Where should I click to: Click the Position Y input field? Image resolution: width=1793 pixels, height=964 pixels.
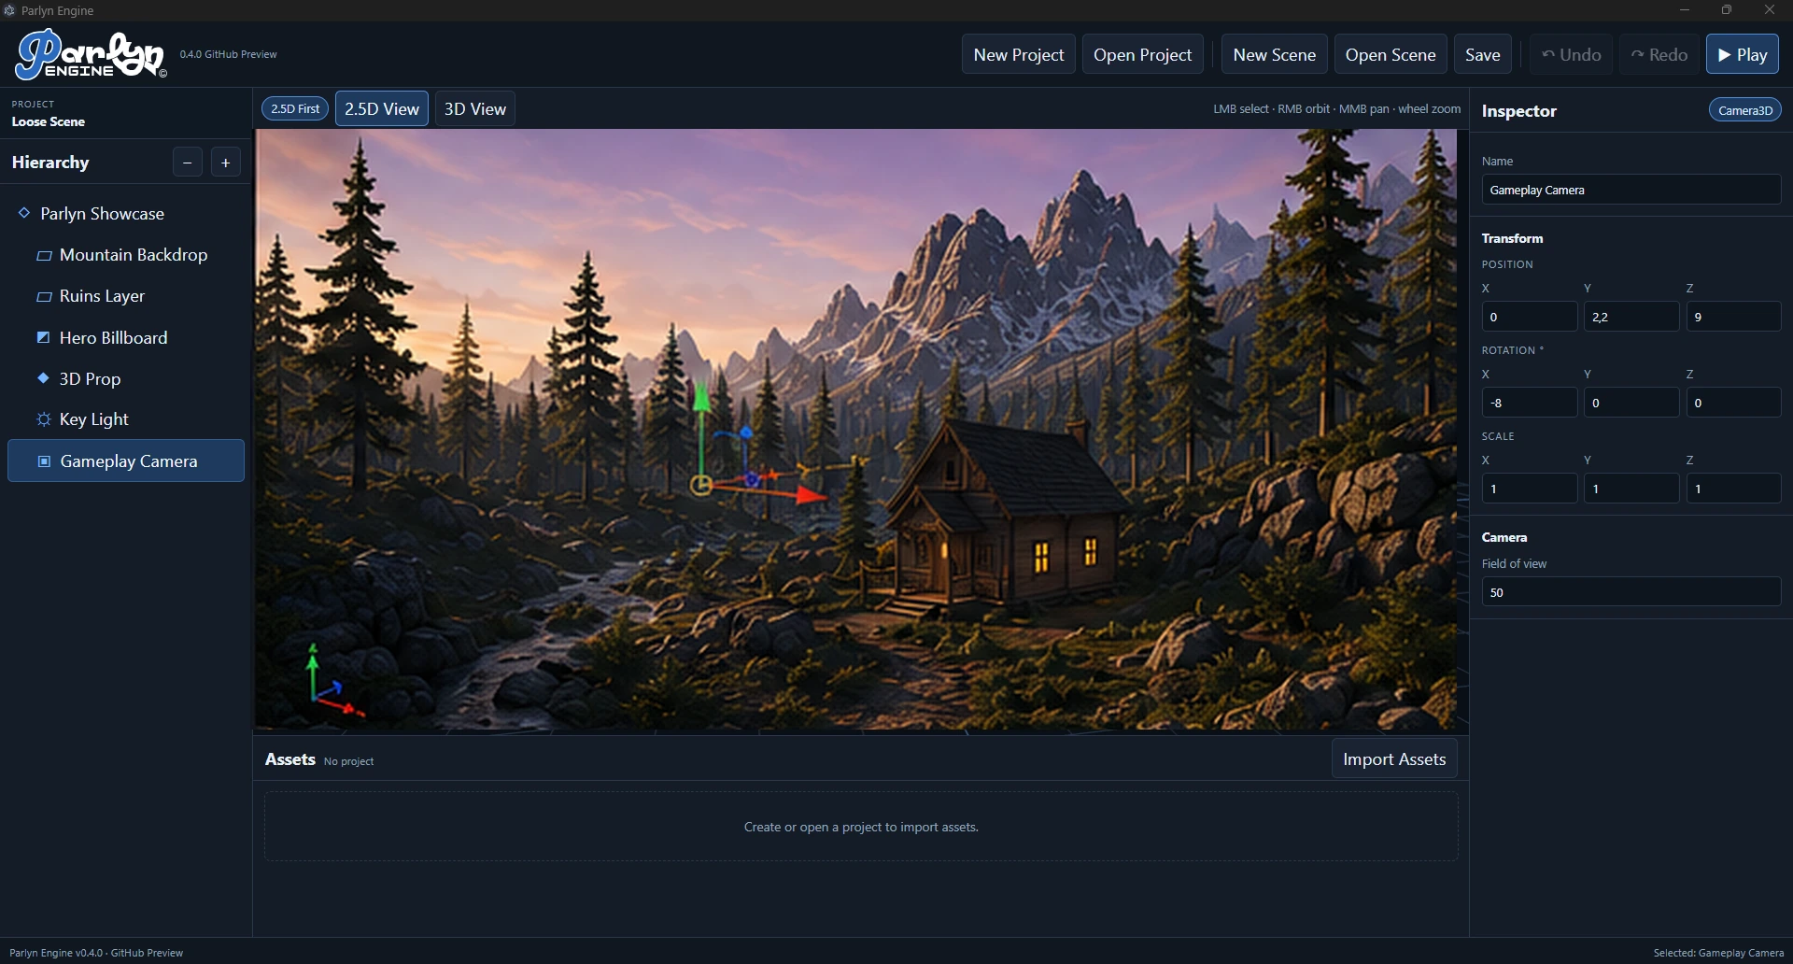tap(1631, 317)
